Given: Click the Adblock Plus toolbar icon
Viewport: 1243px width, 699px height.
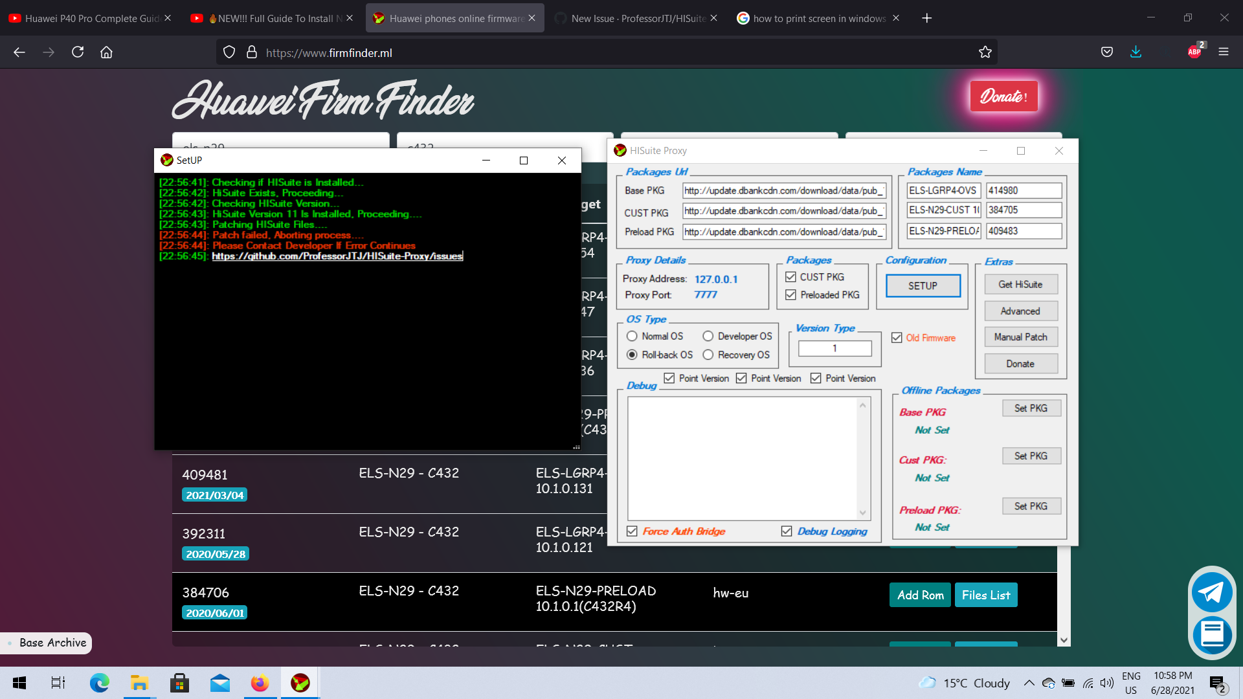Looking at the screenshot, I should [1194, 52].
